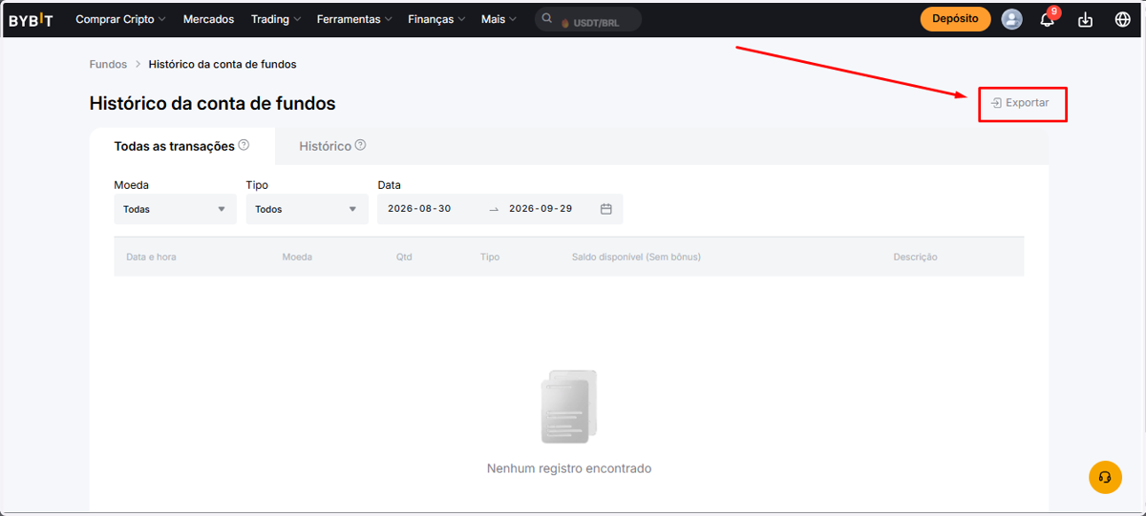Show help icon next to Histórico tab
Image resolution: width=1146 pixels, height=516 pixels.
[x=360, y=146]
